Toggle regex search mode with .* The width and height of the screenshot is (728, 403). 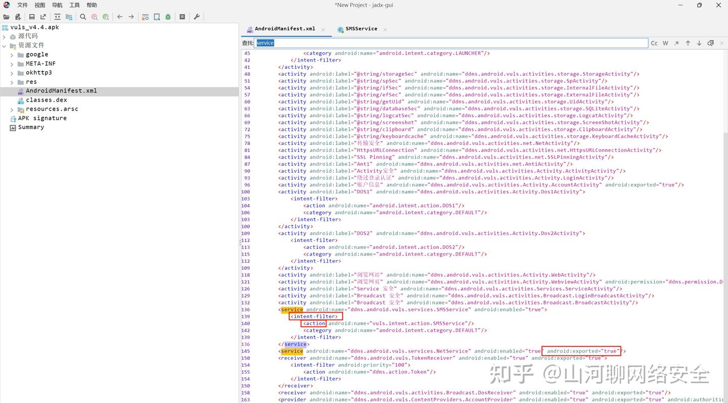676,43
